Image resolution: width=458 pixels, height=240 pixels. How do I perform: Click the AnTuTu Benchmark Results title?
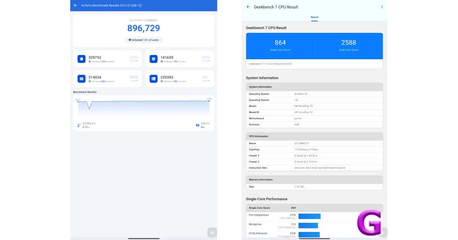tap(111, 5)
